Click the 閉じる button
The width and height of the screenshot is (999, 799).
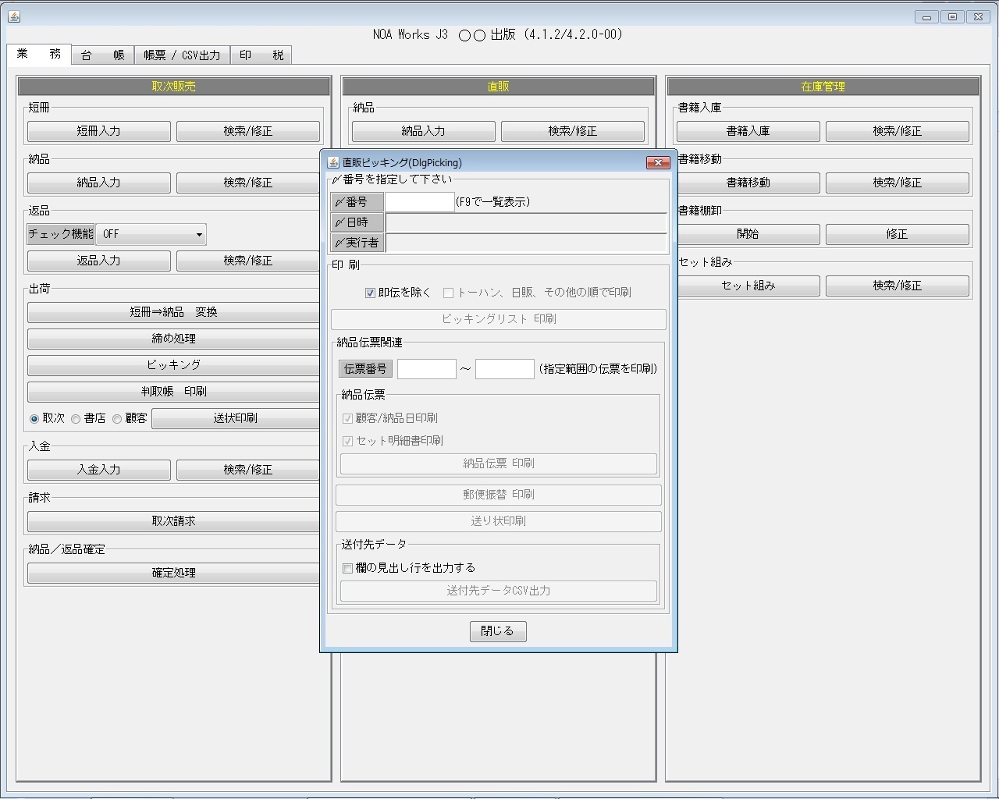(498, 631)
